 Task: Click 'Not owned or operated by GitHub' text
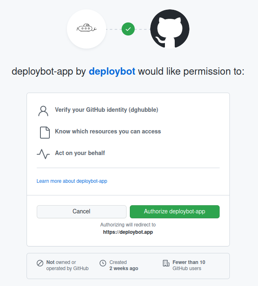67,265
